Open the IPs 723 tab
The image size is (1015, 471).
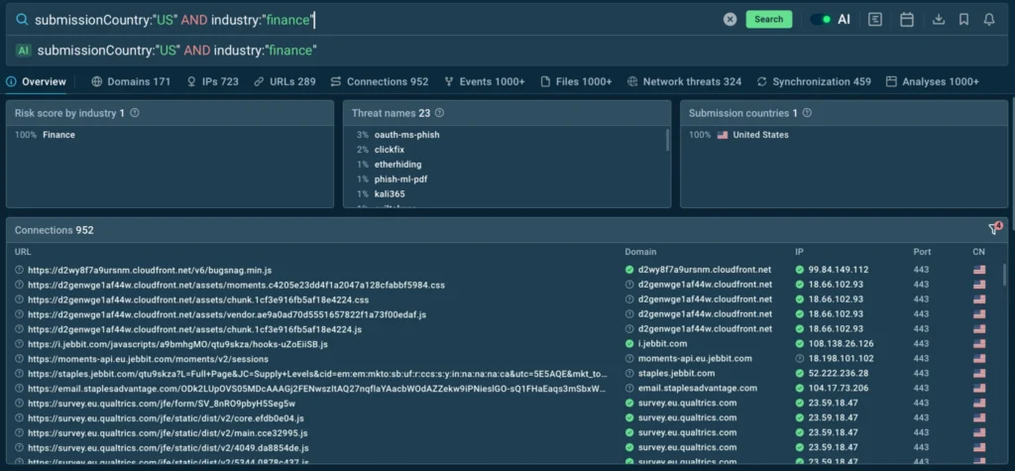213,81
